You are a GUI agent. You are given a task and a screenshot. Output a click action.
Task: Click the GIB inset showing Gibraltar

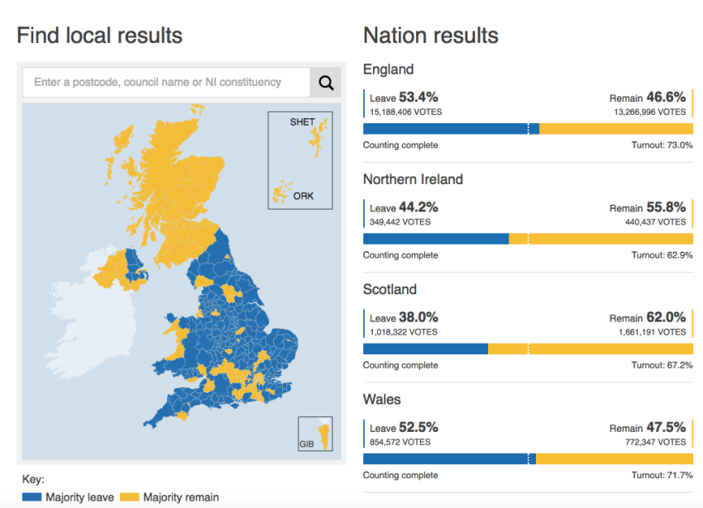[x=317, y=435]
